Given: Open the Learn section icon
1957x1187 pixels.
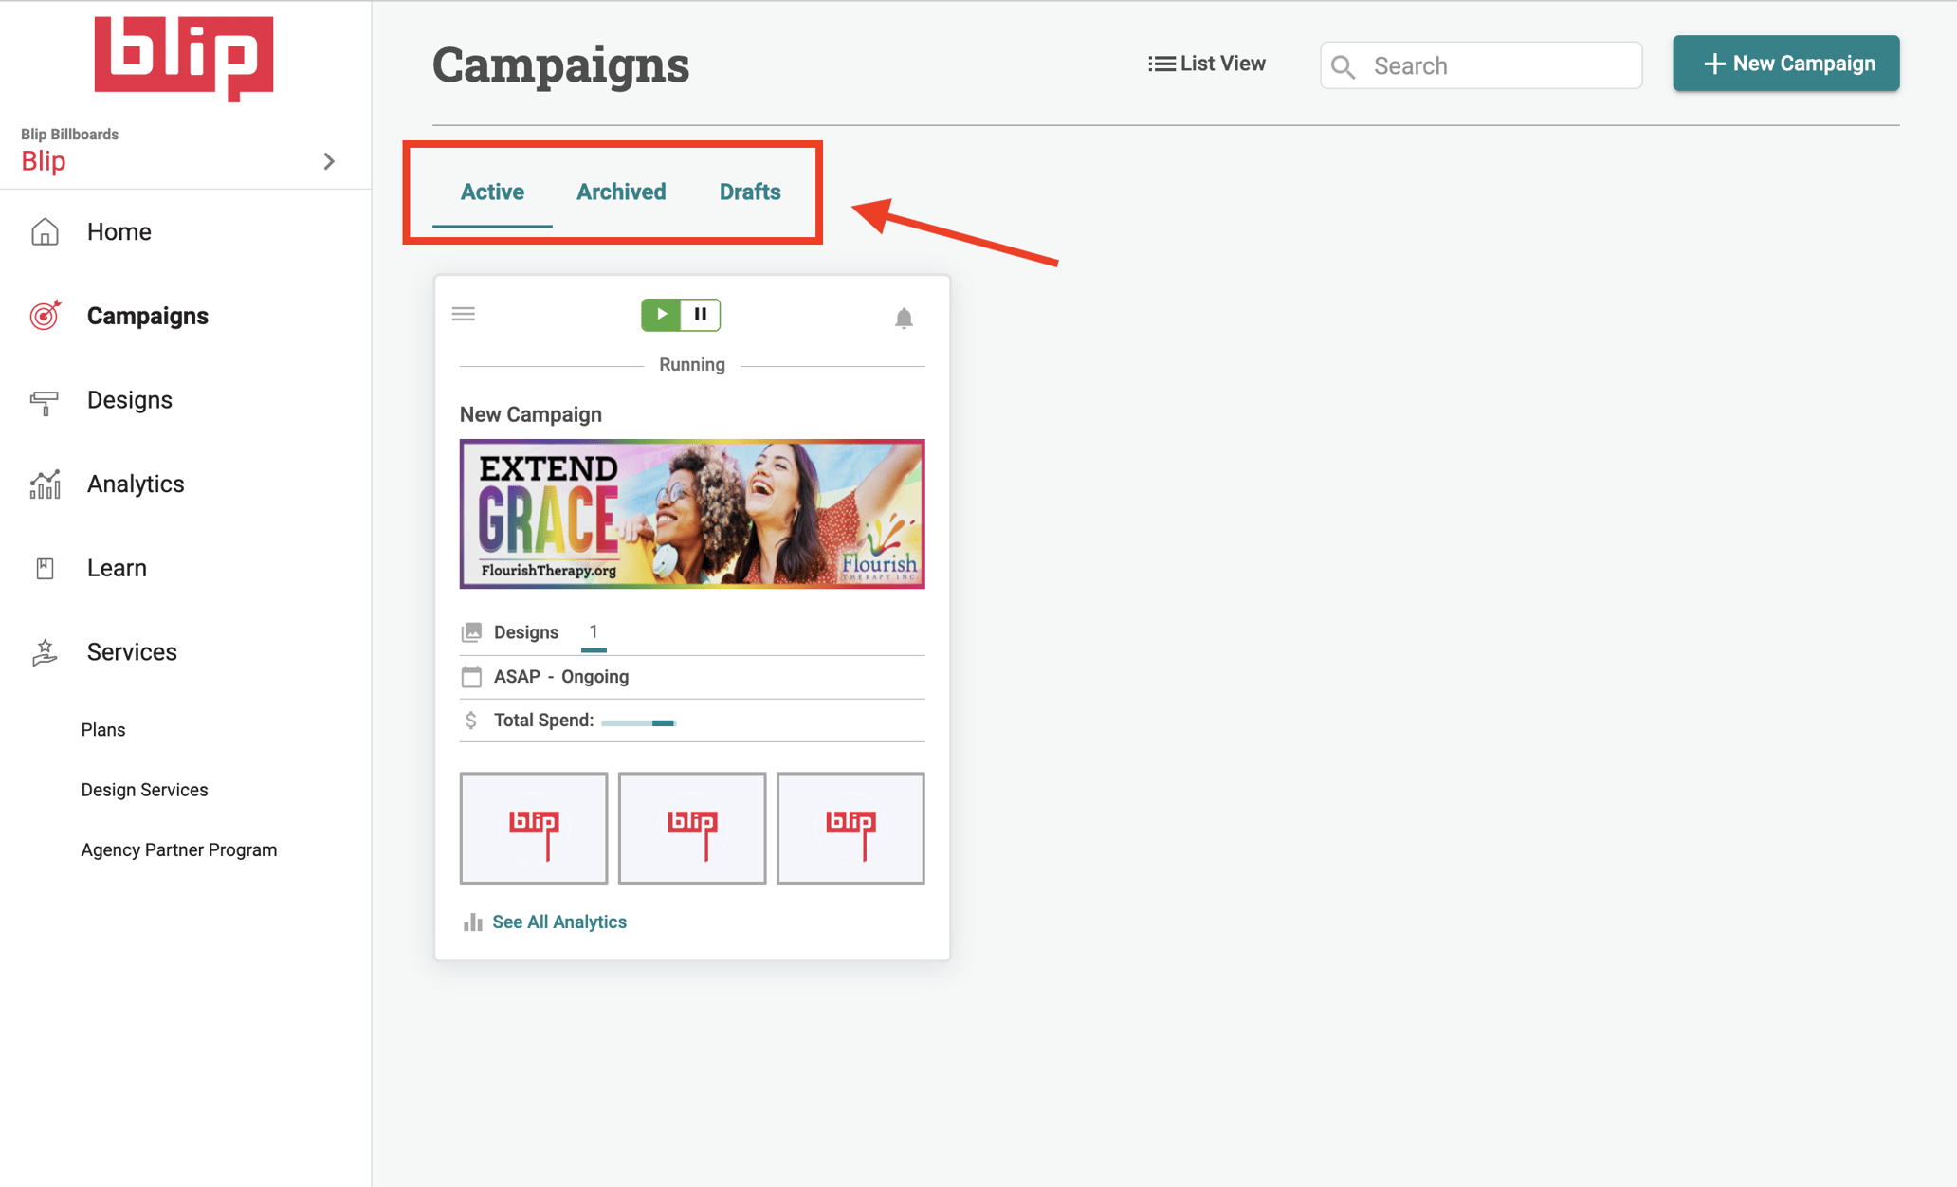Looking at the screenshot, I should (x=44, y=567).
